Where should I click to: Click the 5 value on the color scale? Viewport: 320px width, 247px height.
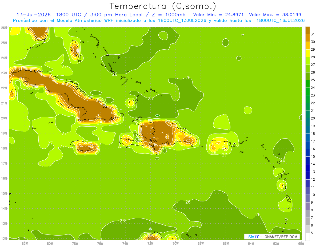[x=312, y=233]
